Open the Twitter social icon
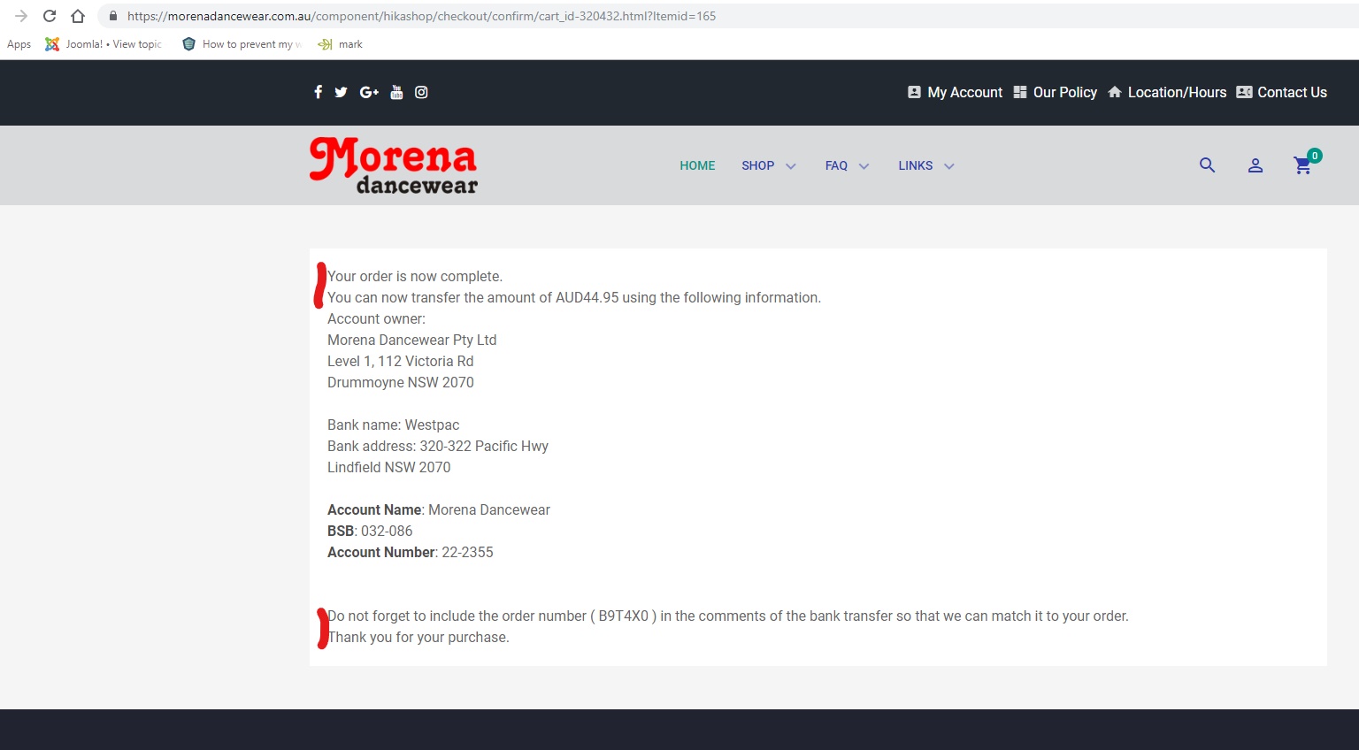 click(x=341, y=92)
